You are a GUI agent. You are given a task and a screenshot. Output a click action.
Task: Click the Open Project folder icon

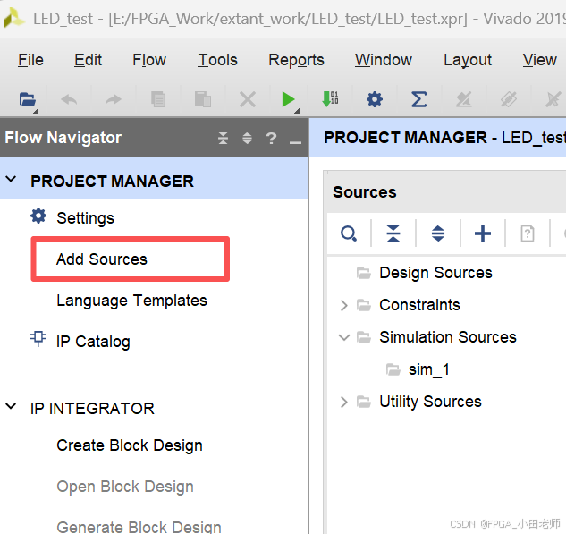point(27,99)
